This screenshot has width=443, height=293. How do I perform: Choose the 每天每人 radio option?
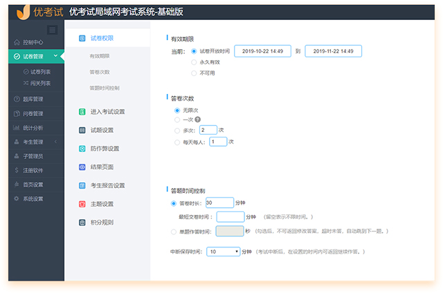(x=177, y=142)
